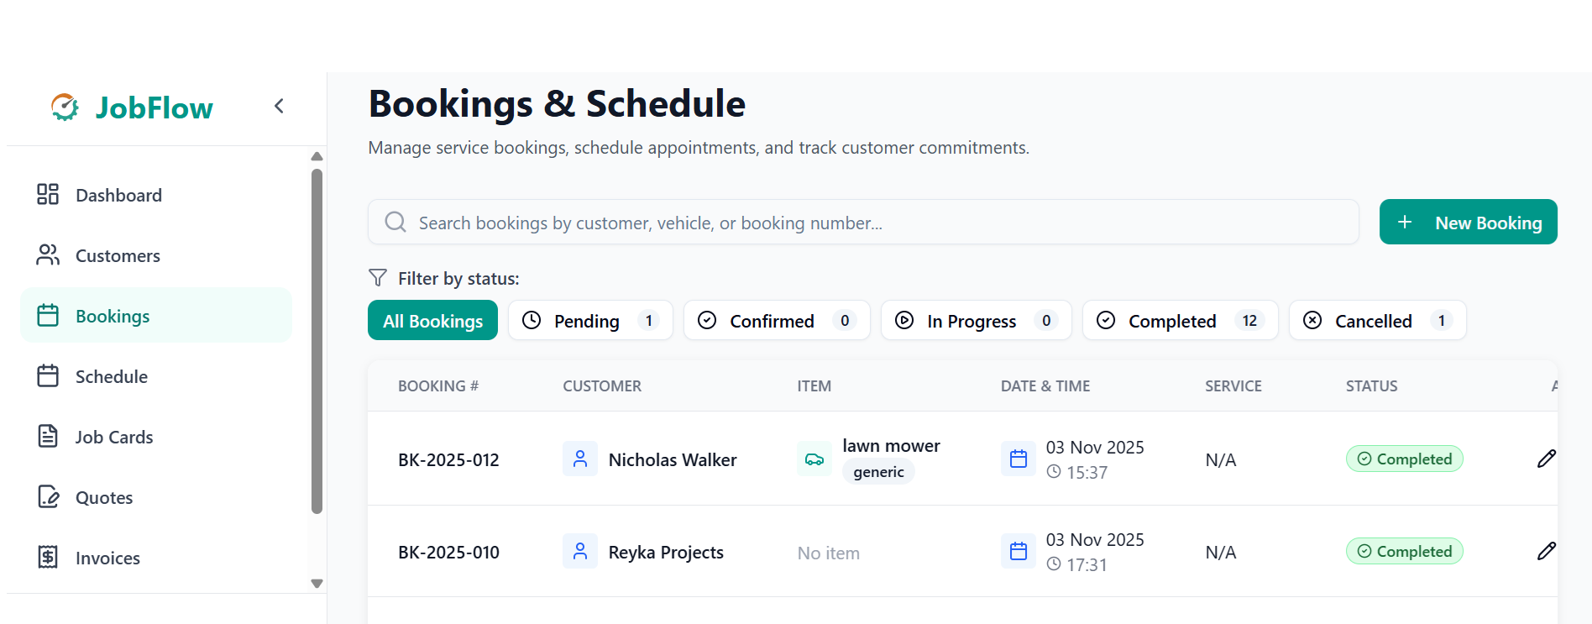Viewport: 1592px width, 624px height.
Task: Collapse the sidebar with the chevron
Action: pyautogui.click(x=279, y=106)
